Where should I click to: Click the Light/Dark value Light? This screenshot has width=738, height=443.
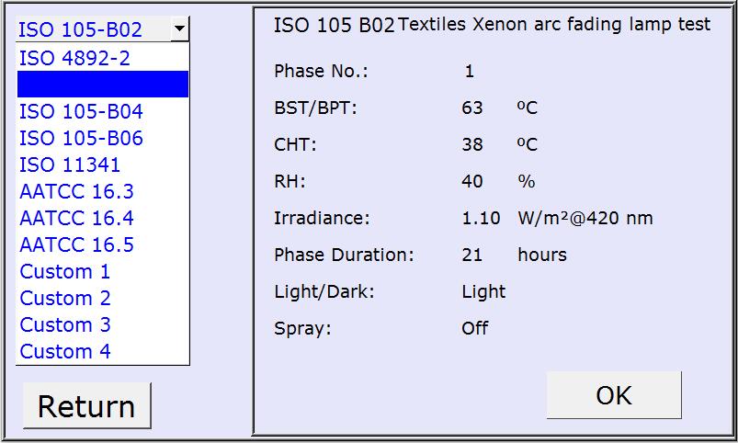[x=483, y=292]
